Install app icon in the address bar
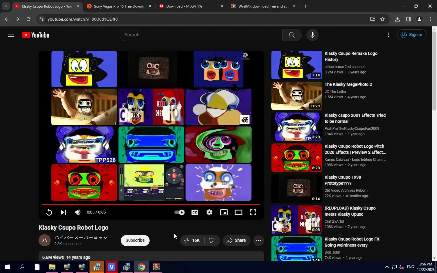This screenshot has height=273, width=437. (372, 19)
